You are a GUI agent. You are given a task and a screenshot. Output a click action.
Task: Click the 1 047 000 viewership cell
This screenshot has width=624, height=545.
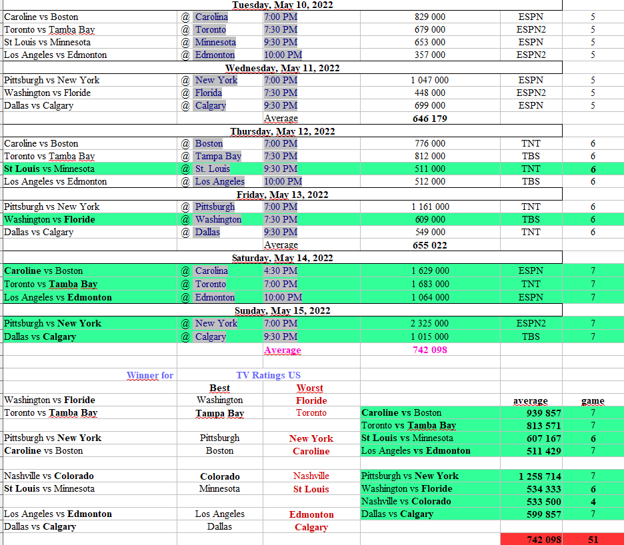click(x=430, y=80)
